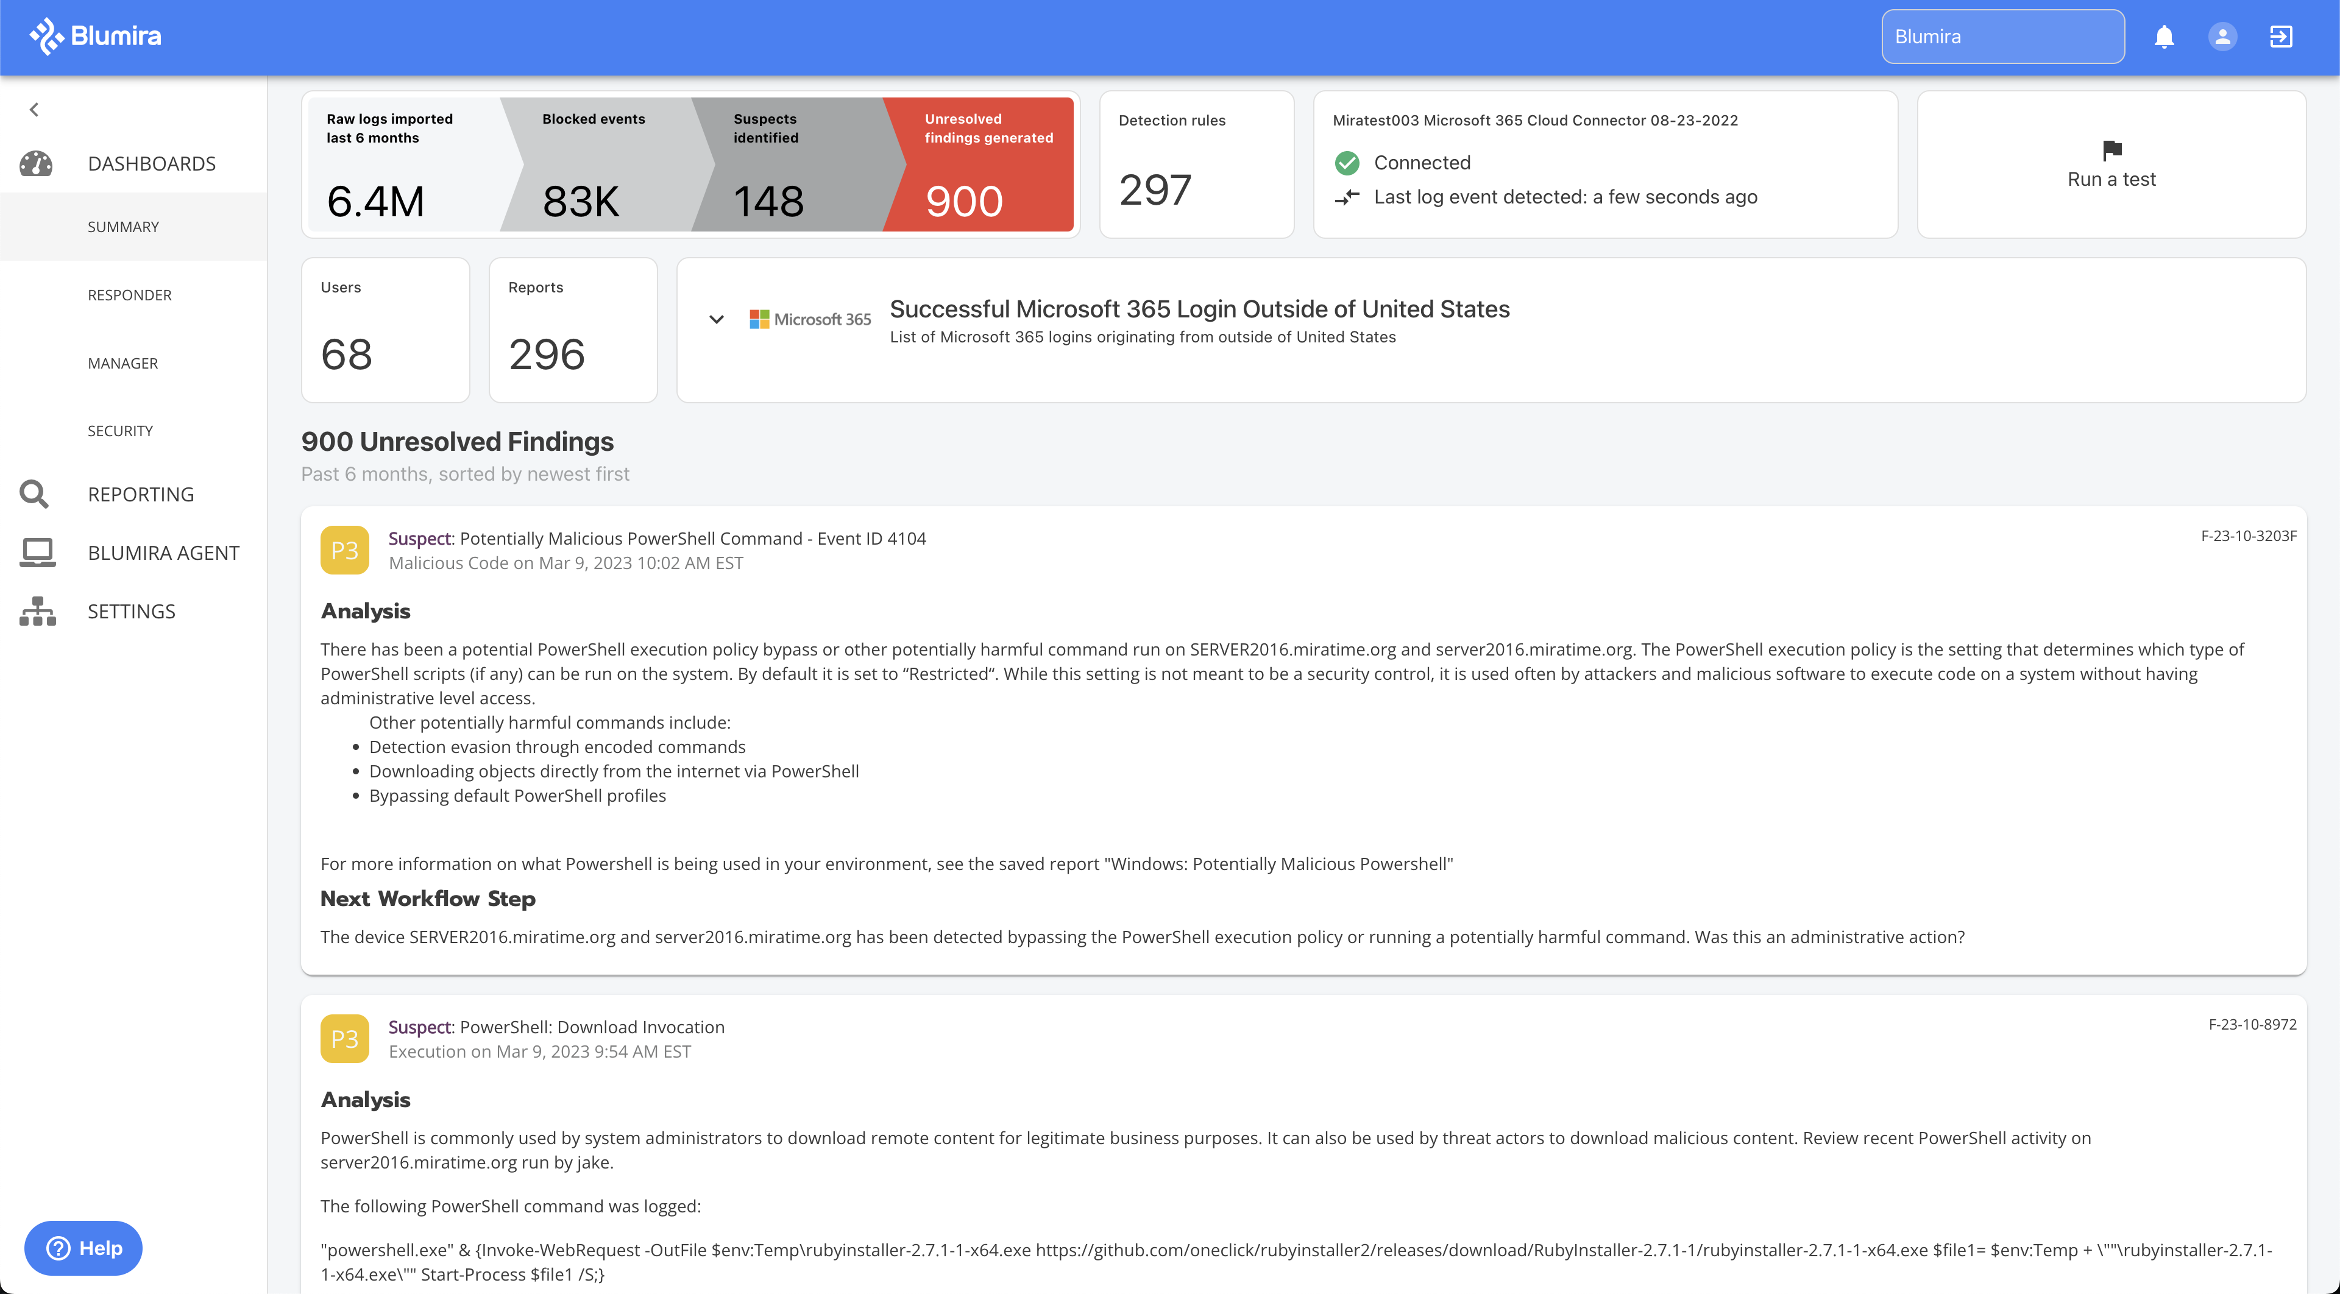Viewport: 2340px width, 1294px height.
Task: Select the Responder dashboard tab
Action: (130, 294)
